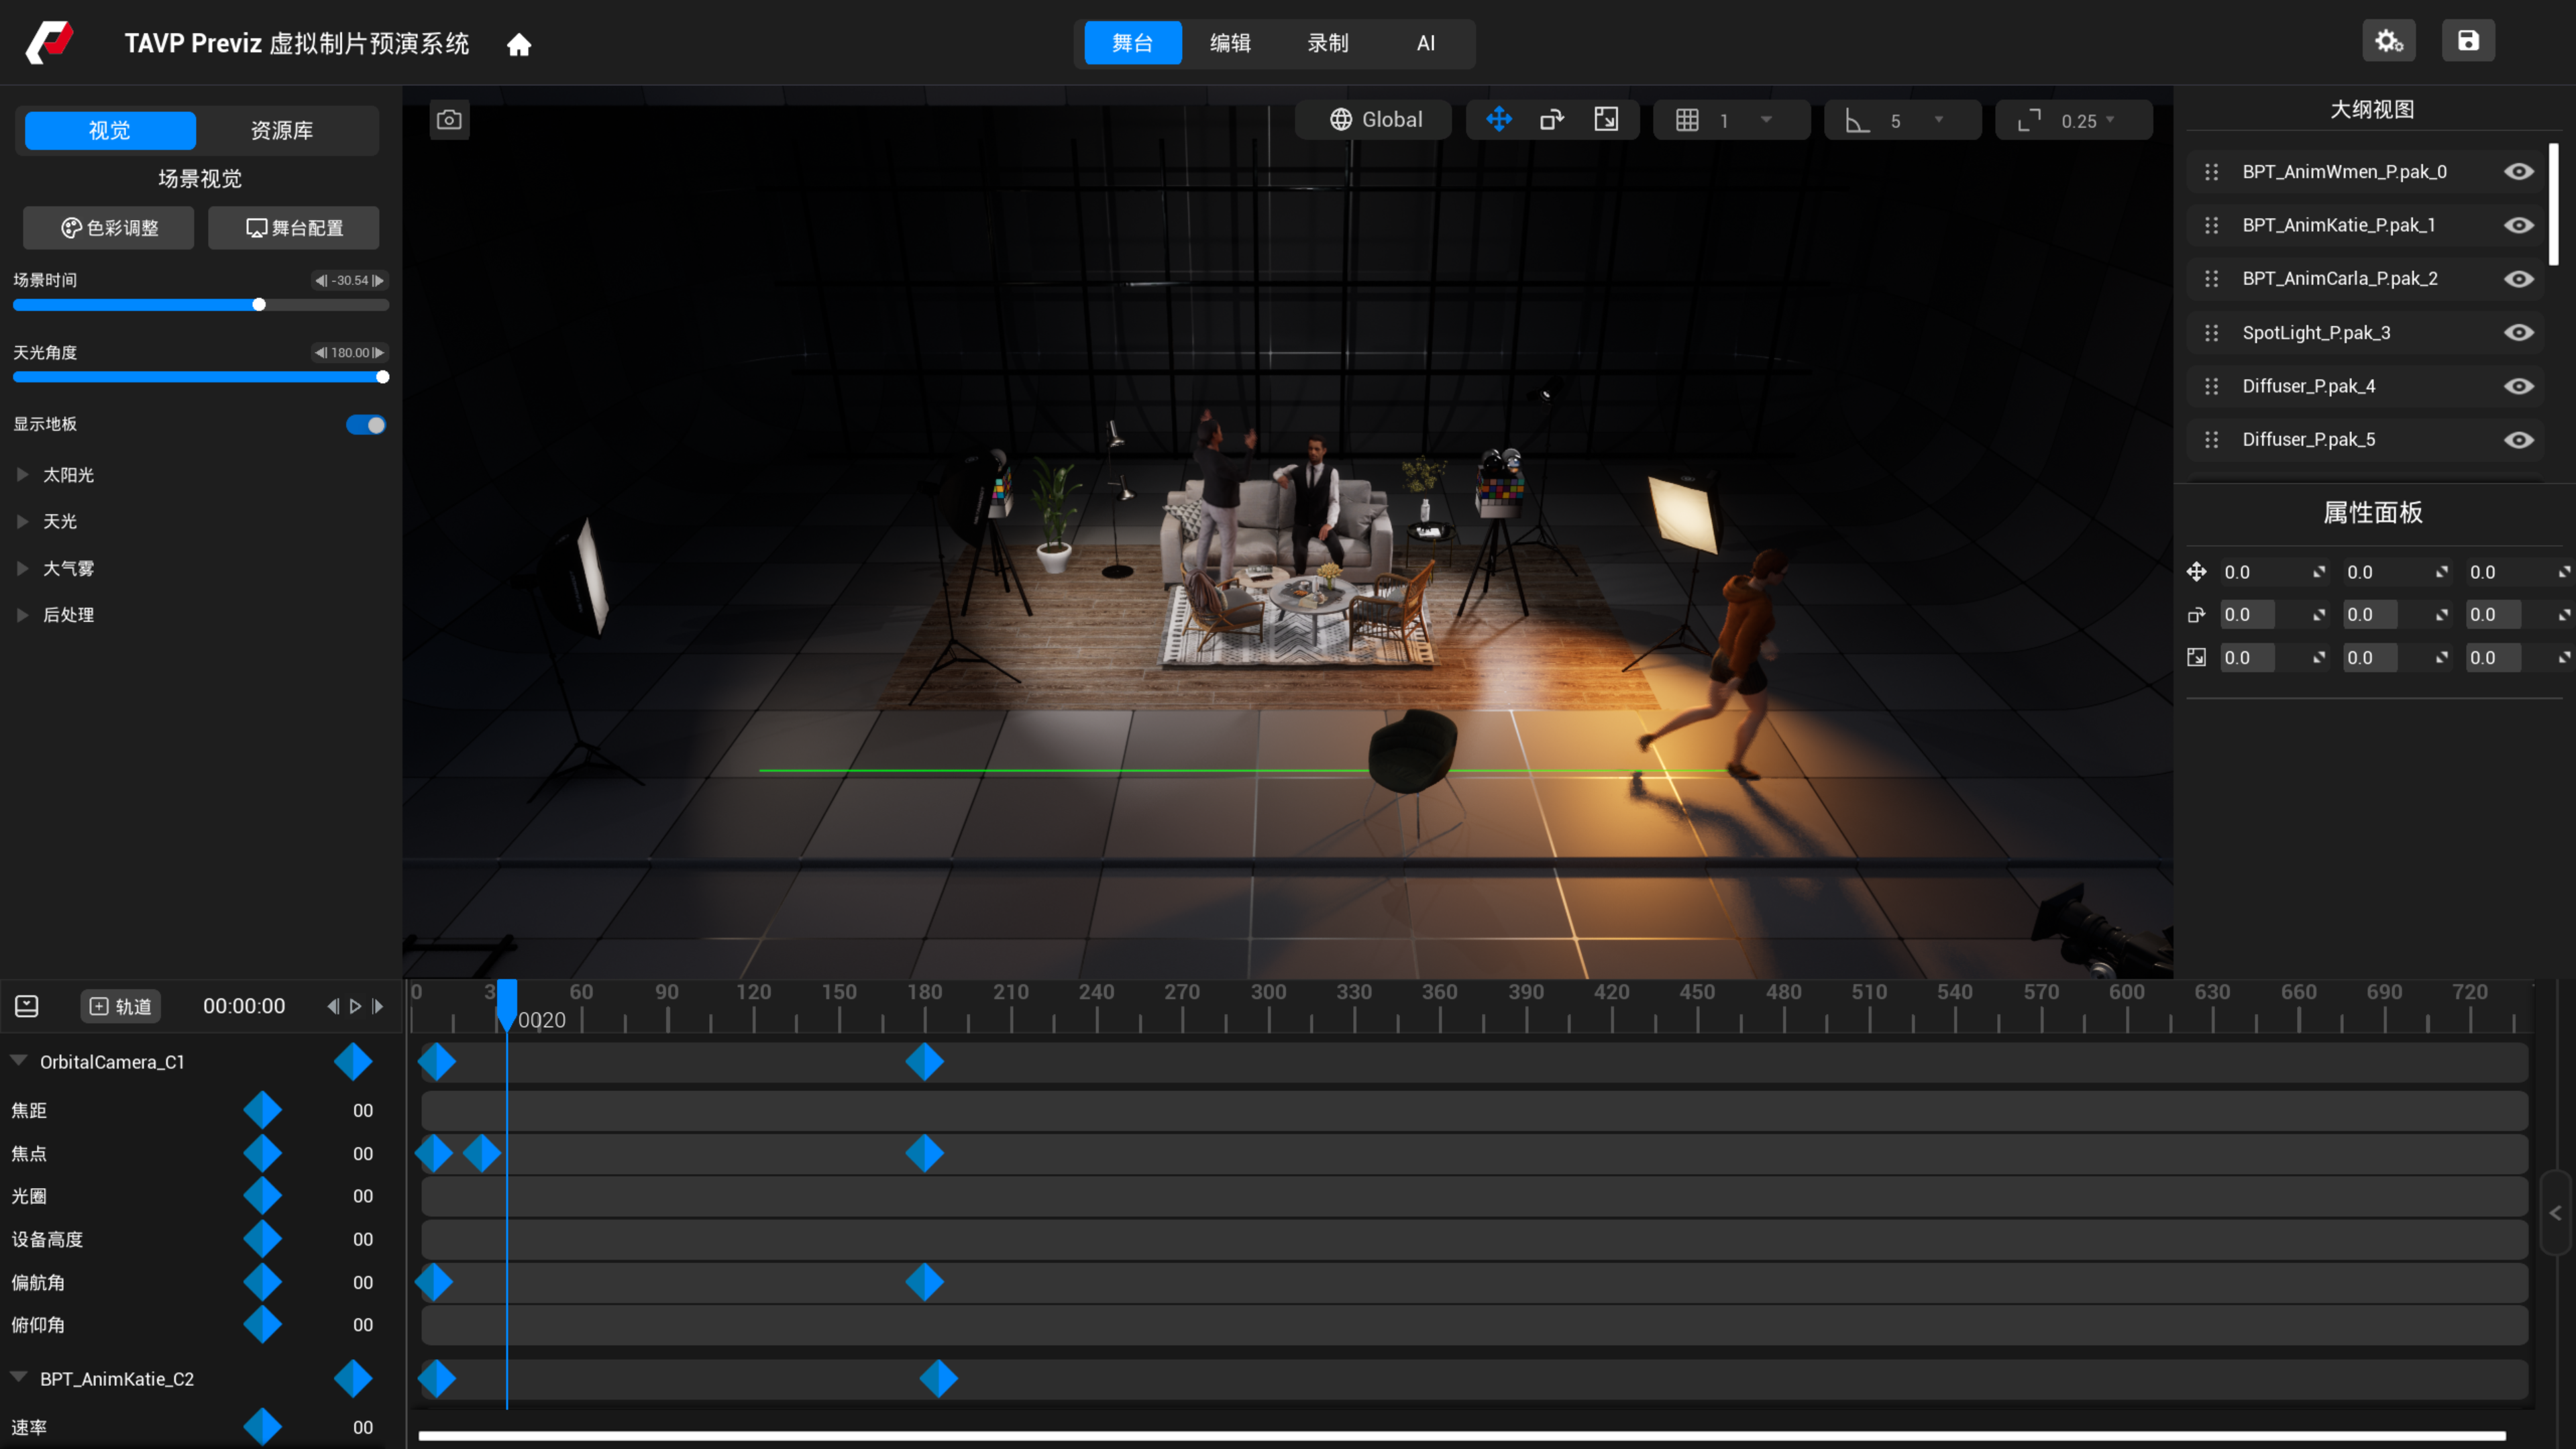Toggle the 显示地板 floor switch
The image size is (2576, 1449).
366,425
